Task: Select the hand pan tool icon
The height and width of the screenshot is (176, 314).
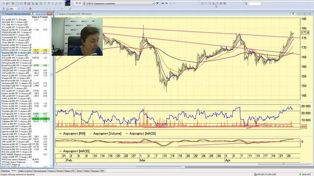Action: tap(30, 9)
